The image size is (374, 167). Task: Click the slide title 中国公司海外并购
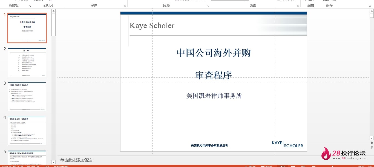214,53
